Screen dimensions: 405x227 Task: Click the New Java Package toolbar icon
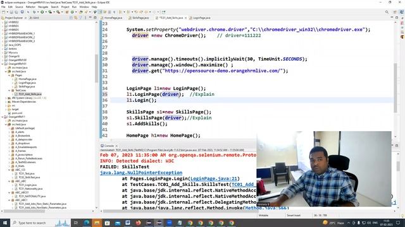click(x=67, y=12)
